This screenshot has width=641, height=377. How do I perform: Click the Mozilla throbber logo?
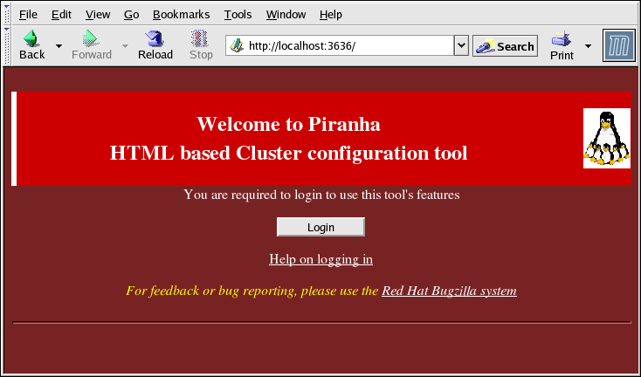618,45
